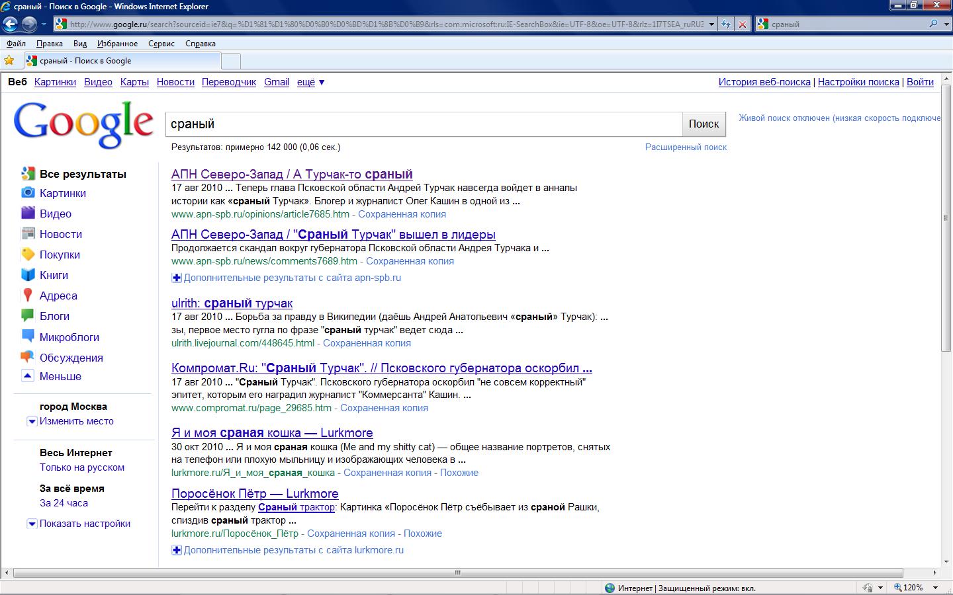
Task: Expand more results from lurkmore.ru plus icon
Action: [x=177, y=550]
